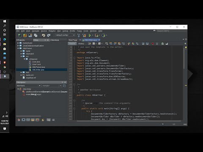This screenshot has height=152, width=203.
Task: Click the Build Project hammer icon
Action: point(79,35)
